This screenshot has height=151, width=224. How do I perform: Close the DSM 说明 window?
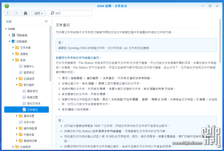[x=217, y=6]
